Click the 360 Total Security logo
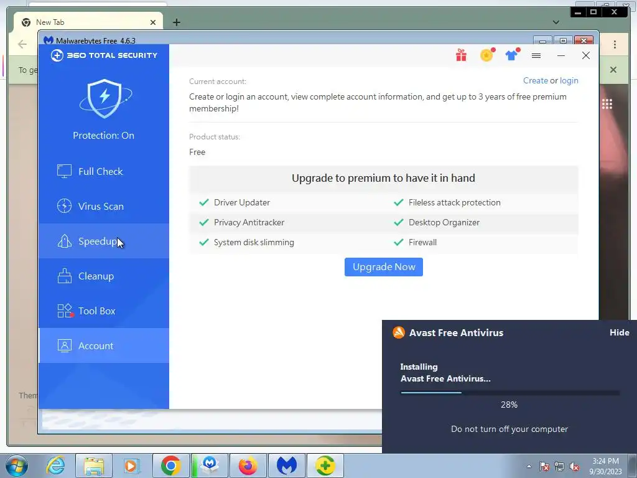Viewport: 637px width, 478px height. [x=104, y=55]
